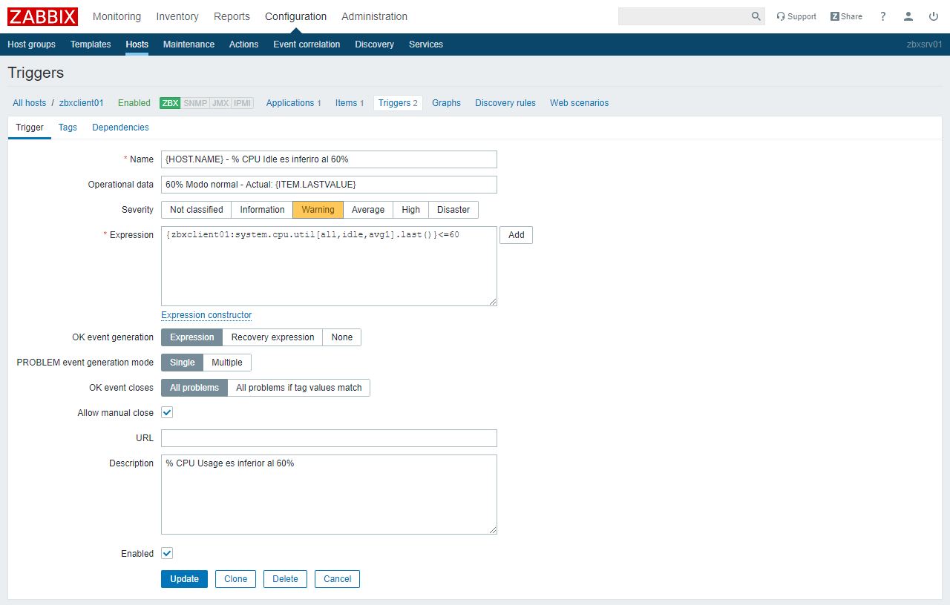Viewport: 950px width, 605px height.
Task: Click the search magnifier icon
Action: tap(756, 16)
